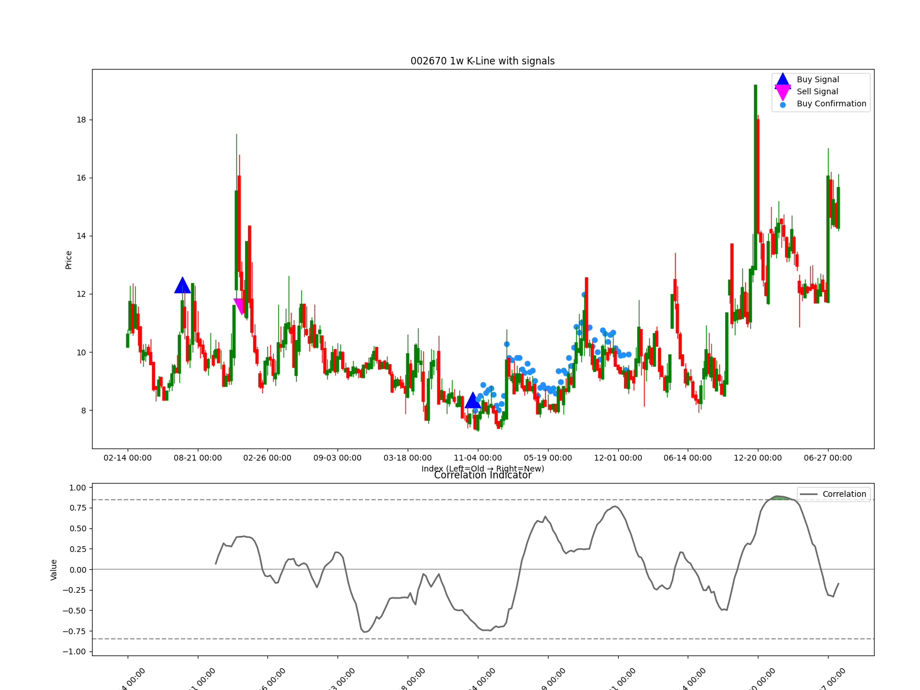Click the 'Correlation Indicator' subplot title

(x=482, y=475)
